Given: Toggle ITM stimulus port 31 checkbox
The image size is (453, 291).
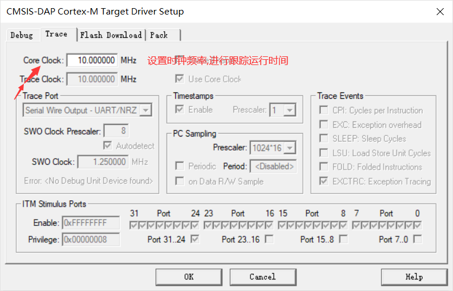Looking at the screenshot, I should coord(133,225).
